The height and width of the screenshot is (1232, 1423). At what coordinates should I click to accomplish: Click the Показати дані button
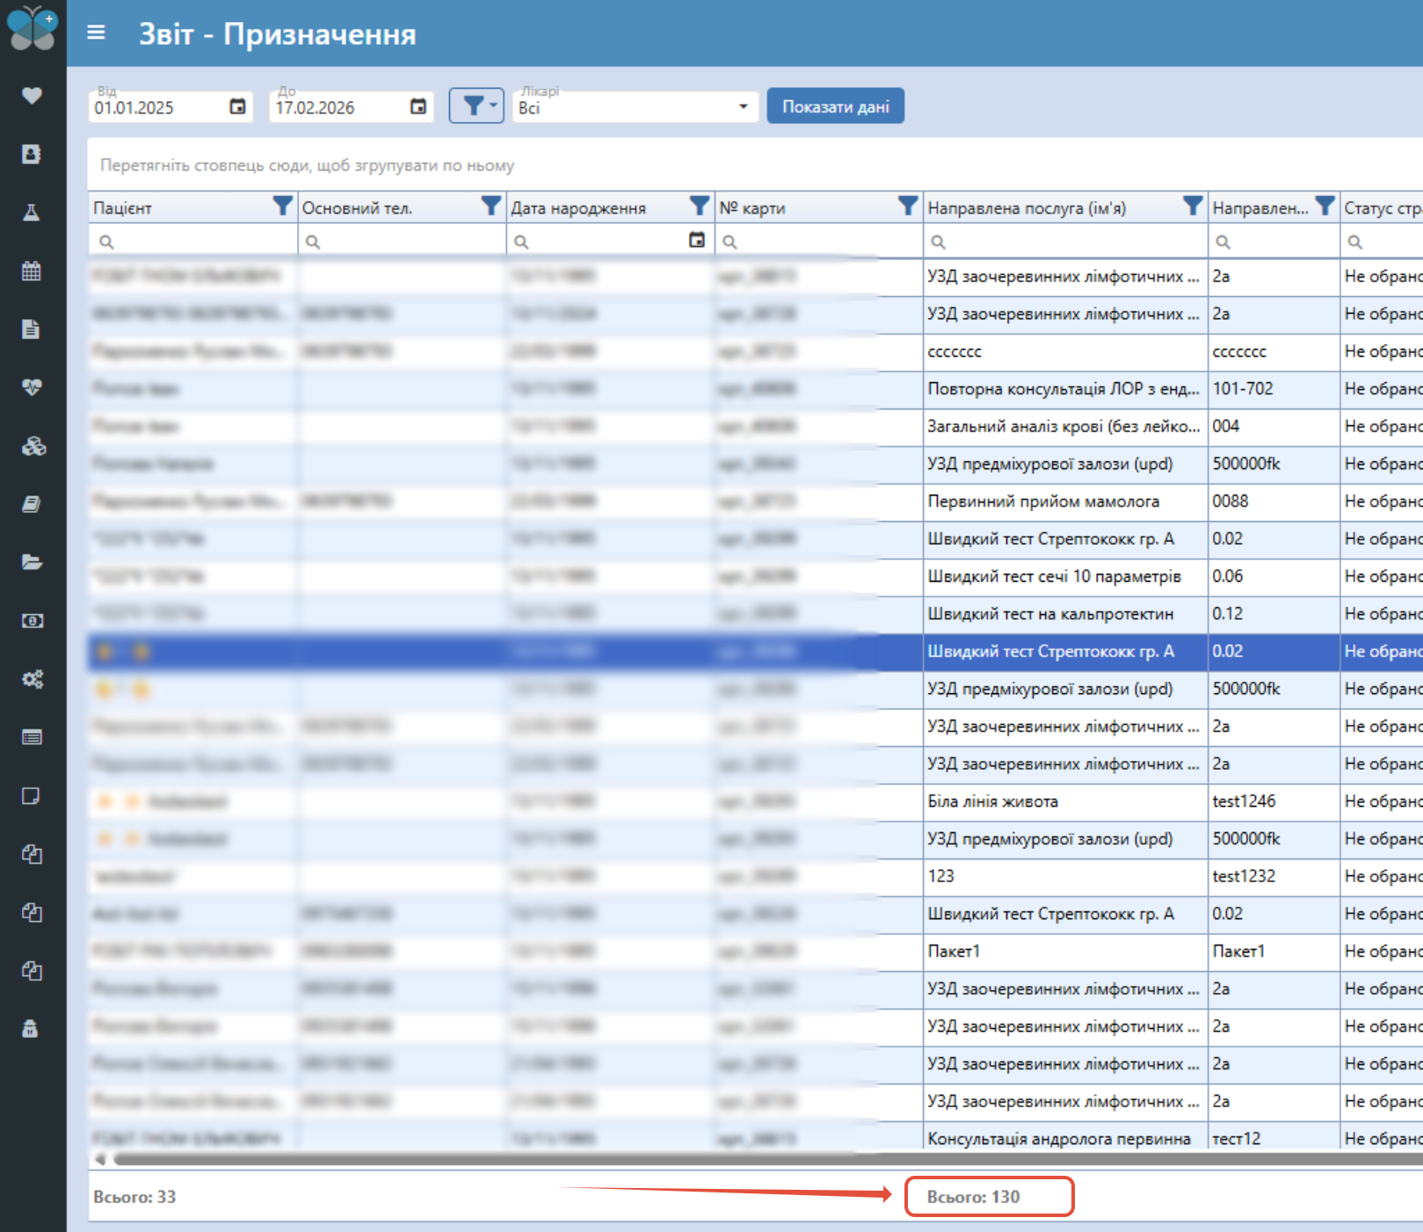coord(835,106)
